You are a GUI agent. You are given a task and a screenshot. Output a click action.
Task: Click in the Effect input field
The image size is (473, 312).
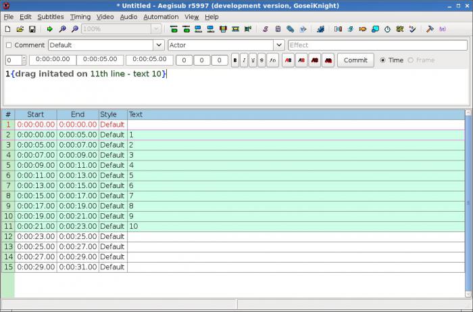click(378, 45)
